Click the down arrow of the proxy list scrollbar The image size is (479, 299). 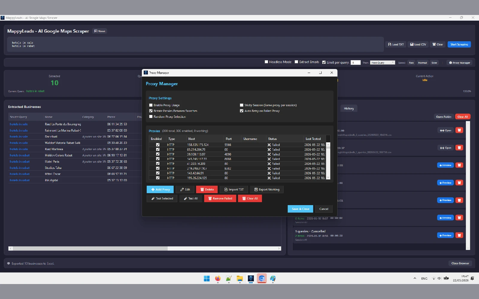pos(328,177)
